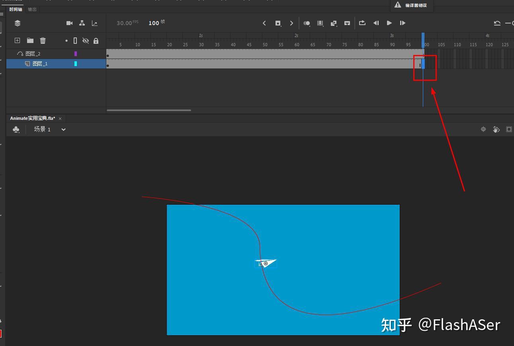Lock all layers with the padlock icon

pos(96,41)
